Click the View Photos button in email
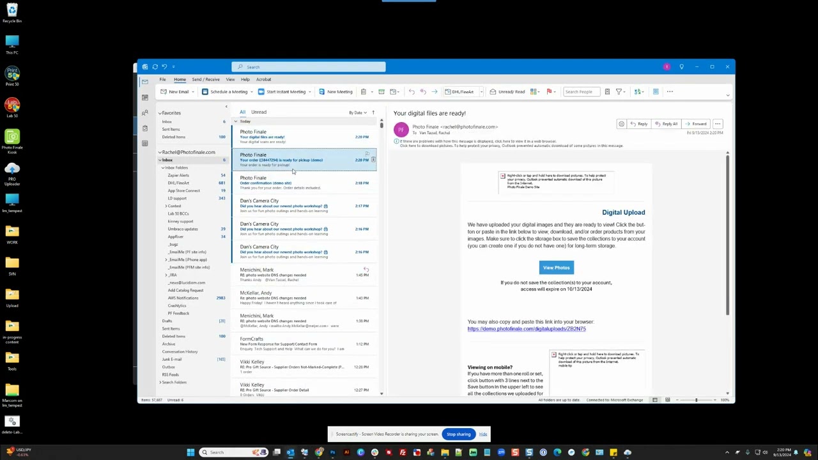The width and height of the screenshot is (818, 460). point(556,268)
